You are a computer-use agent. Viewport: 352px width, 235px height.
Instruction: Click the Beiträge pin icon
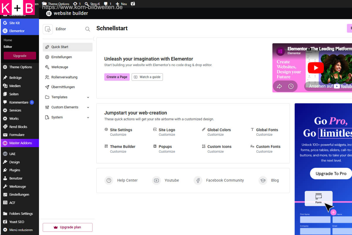(x=5, y=78)
